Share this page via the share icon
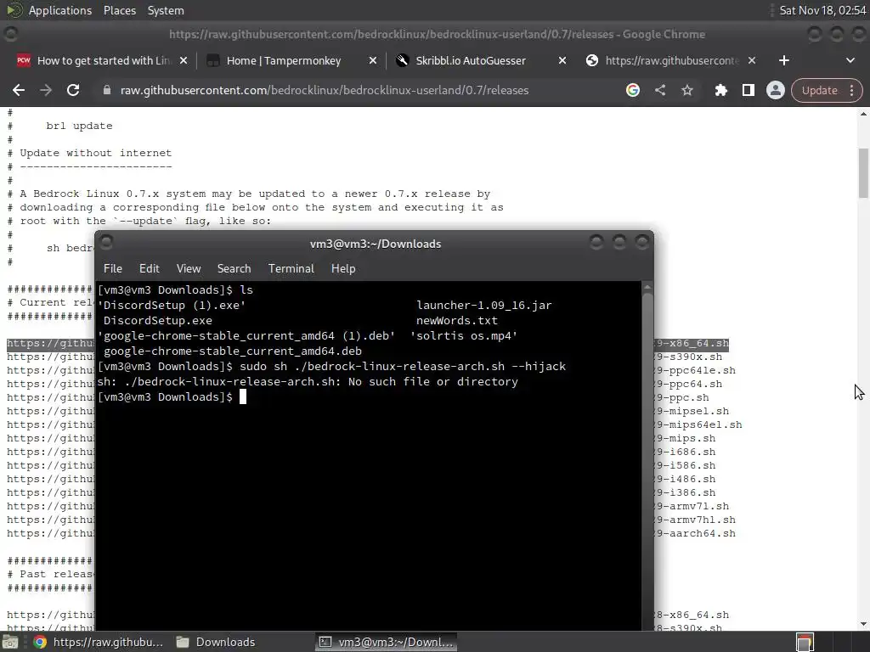 click(659, 90)
